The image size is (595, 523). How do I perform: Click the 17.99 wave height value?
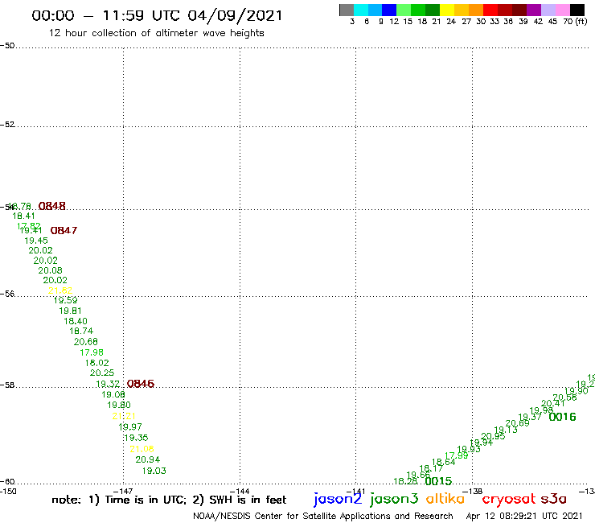coord(457,455)
